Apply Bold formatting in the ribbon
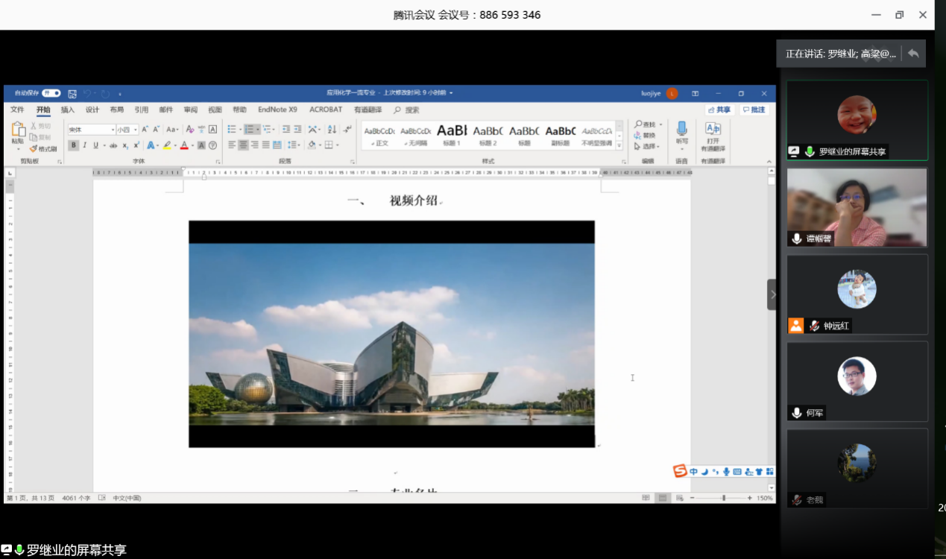This screenshot has height=559, width=946. click(x=74, y=145)
